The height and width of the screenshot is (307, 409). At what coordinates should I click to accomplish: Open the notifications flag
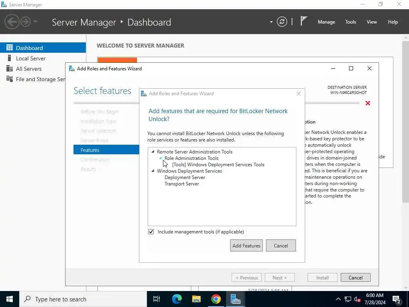tap(304, 21)
